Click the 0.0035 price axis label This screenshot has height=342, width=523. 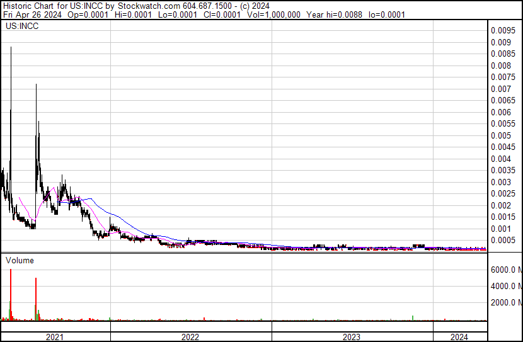pos(503,170)
